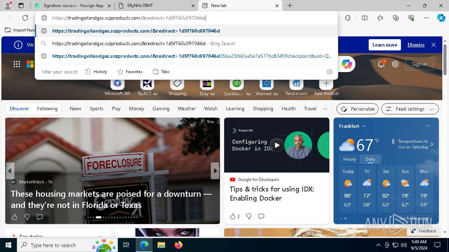The height and width of the screenshot is (252, 449).
Task: Show hidden system tray icons chevron
Action: (378, 245)
